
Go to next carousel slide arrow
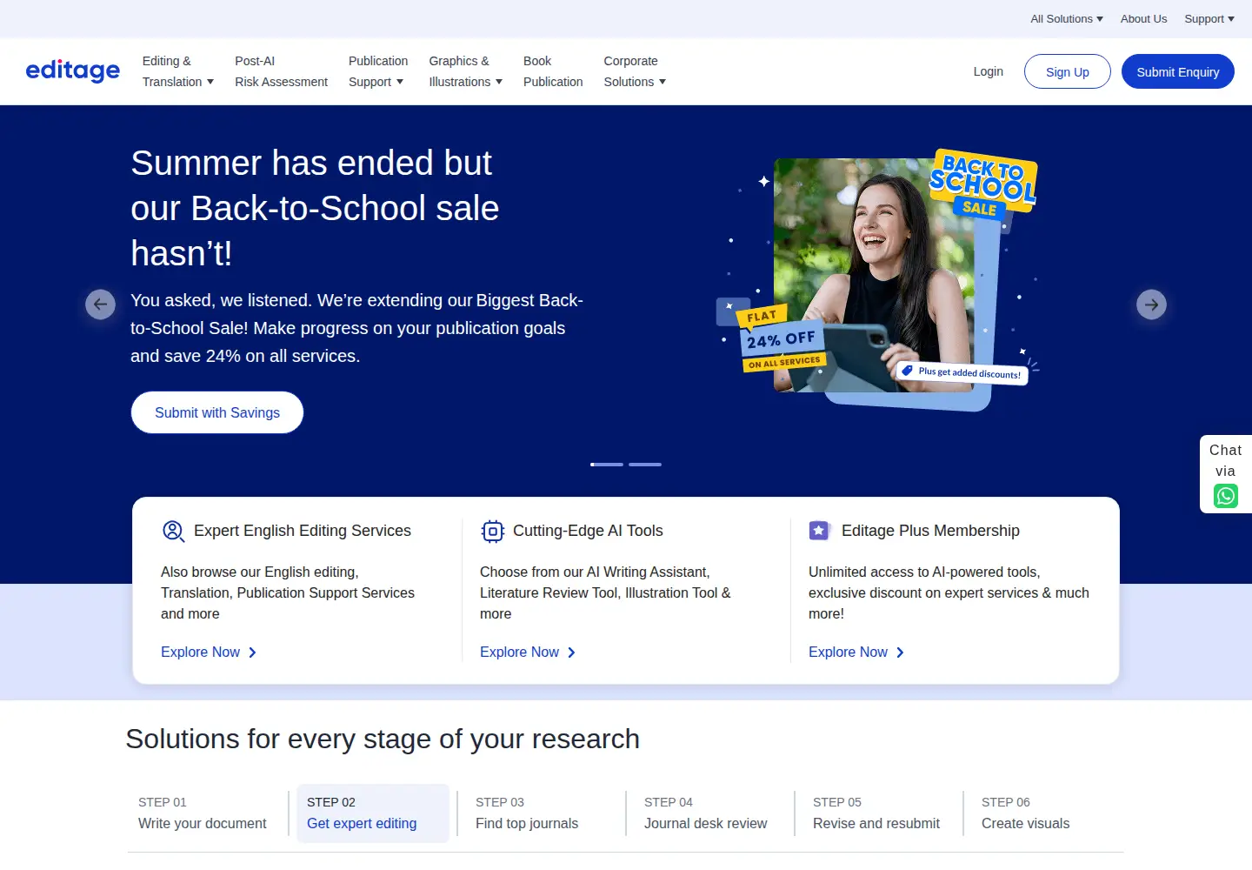[1152, 304]
